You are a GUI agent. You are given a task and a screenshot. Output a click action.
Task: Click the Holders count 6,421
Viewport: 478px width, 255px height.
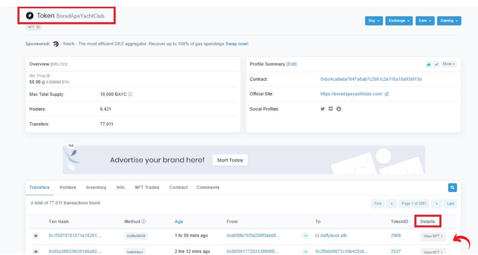pyautogui.click(x=105, y=109)
